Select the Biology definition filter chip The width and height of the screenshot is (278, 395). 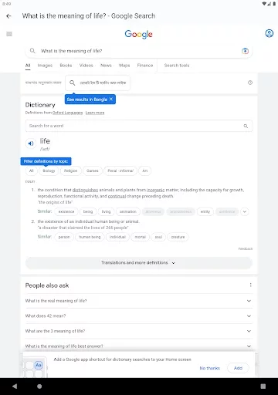(49, 170)
